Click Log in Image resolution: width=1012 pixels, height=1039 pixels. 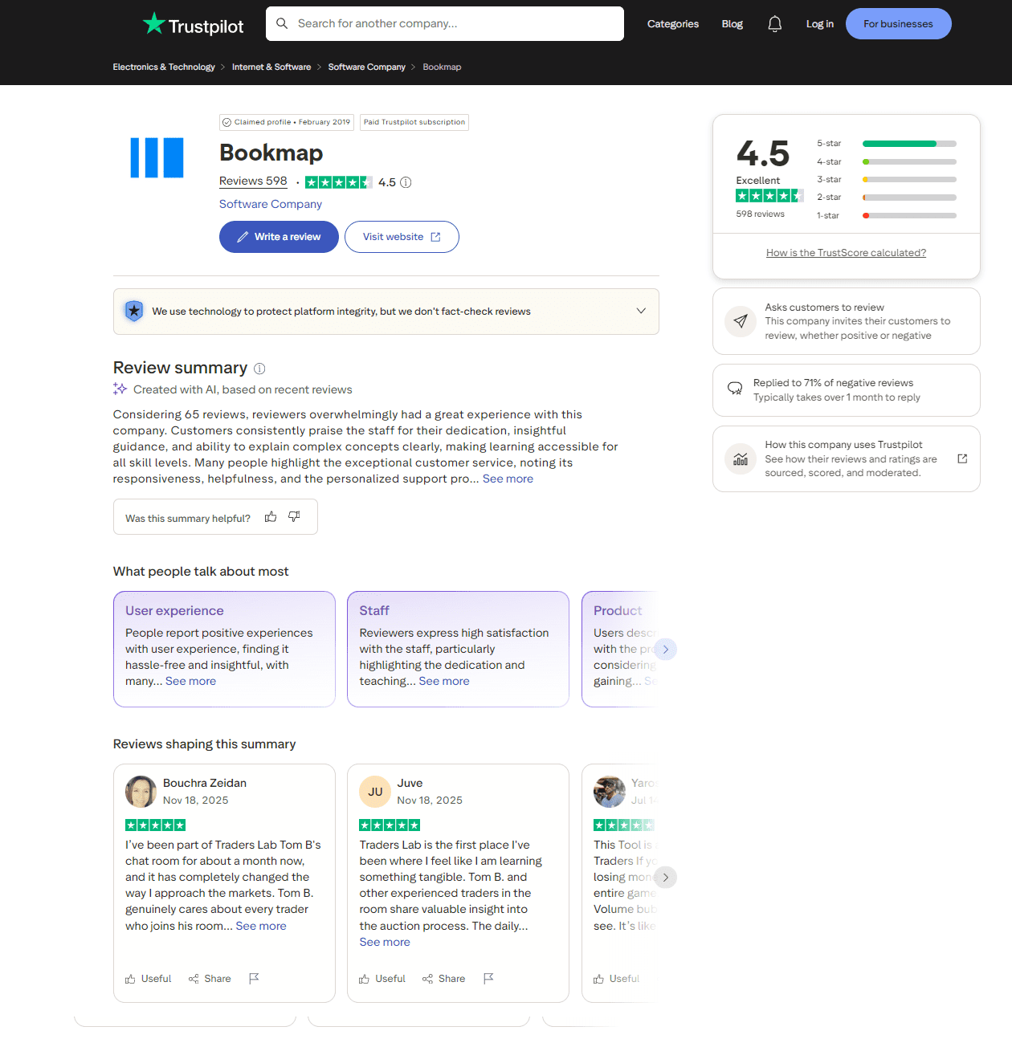click(x=820, y=24)
